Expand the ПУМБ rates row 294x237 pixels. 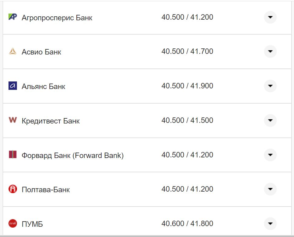point(270,224)
